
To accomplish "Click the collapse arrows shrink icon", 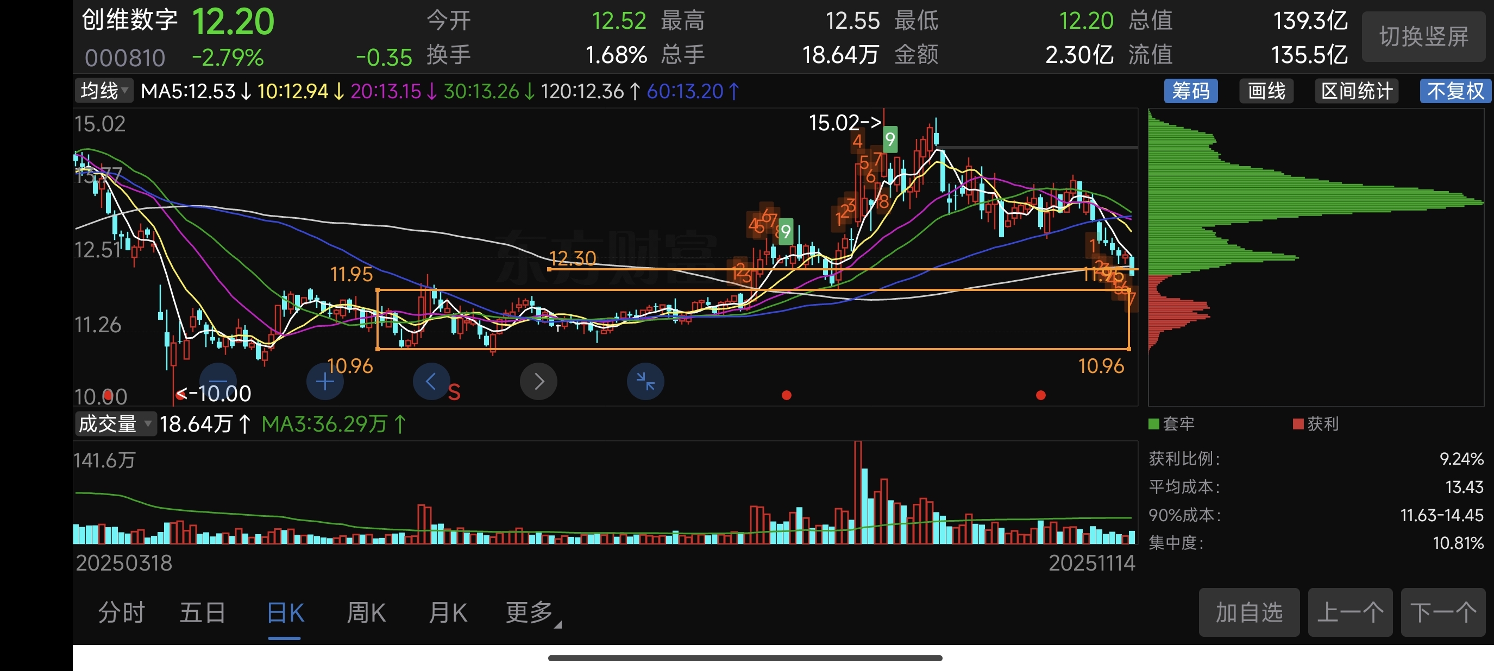I will pos(645,381).
